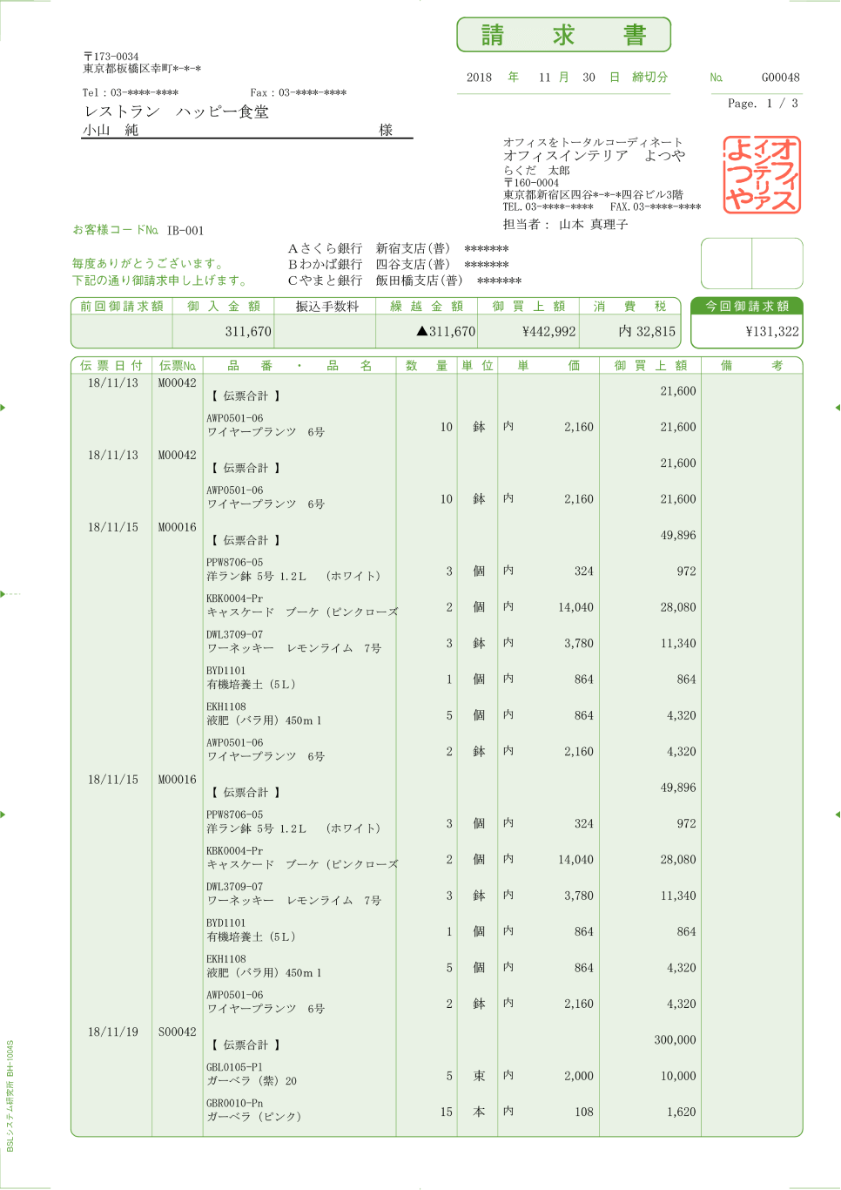
Task: Click the person in charge 山本 真理子
Action: point(594,225)
